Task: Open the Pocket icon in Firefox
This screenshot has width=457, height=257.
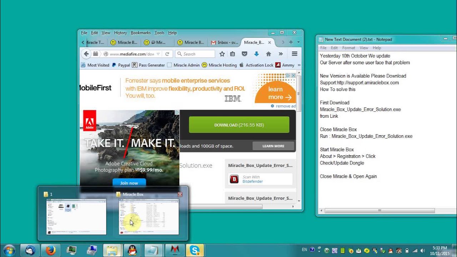Action: pyautogui.click(x=245, y=54)
